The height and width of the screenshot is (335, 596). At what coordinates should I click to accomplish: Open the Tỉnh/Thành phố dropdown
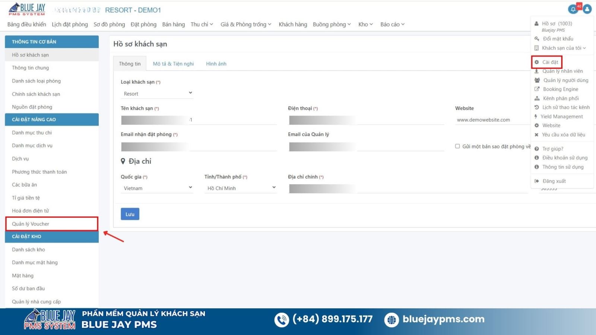coord(241,188)
